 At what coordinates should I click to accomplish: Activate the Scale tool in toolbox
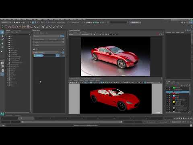click(x=2, y=52)
